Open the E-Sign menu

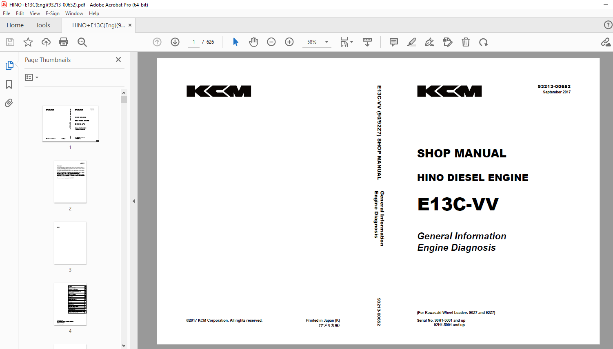point(53,13)
